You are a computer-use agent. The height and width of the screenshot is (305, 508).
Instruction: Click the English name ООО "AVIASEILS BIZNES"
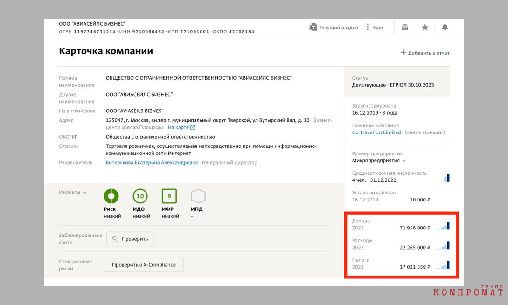pyautogui.click(x=135, y=111)
